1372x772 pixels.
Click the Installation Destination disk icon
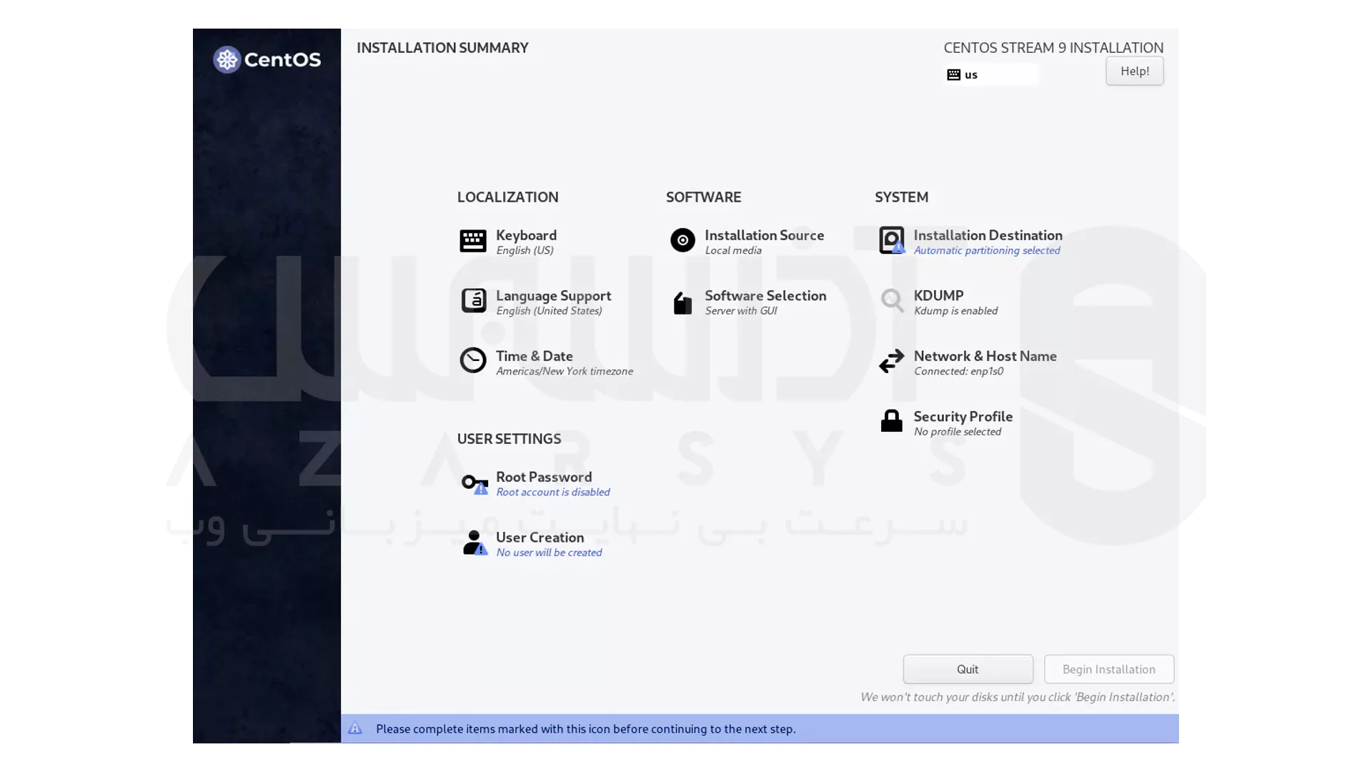tap(892, 240)
